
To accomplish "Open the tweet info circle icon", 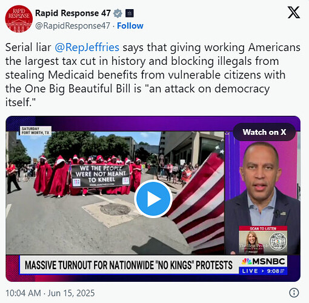I will click(x=294, y=293).
